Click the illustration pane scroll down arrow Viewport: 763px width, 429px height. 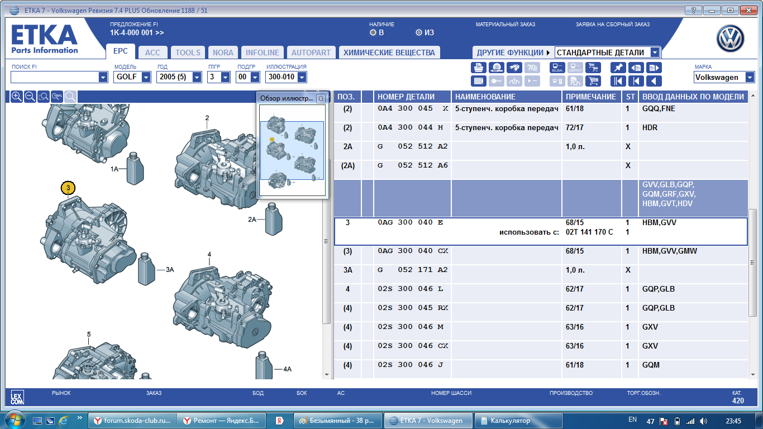328,374
